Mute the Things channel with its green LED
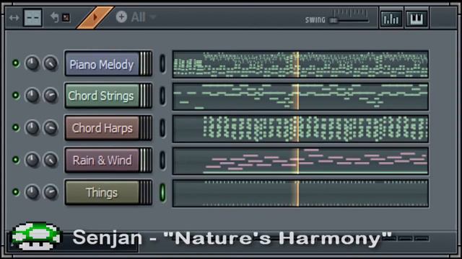This screenshot has width=462, height=259. tap(16, 192)
